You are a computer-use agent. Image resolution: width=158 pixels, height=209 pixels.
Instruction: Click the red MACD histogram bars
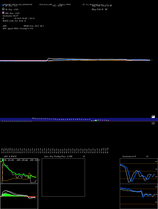[x=32, y=197]
